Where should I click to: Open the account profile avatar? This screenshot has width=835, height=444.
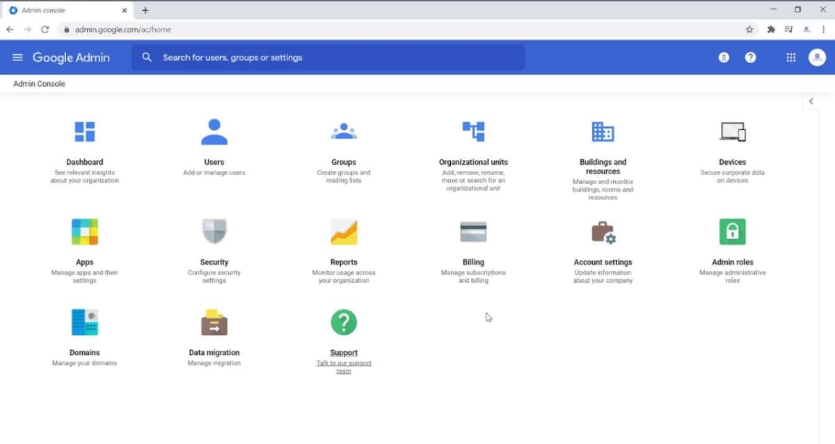[x=817, y=58]
